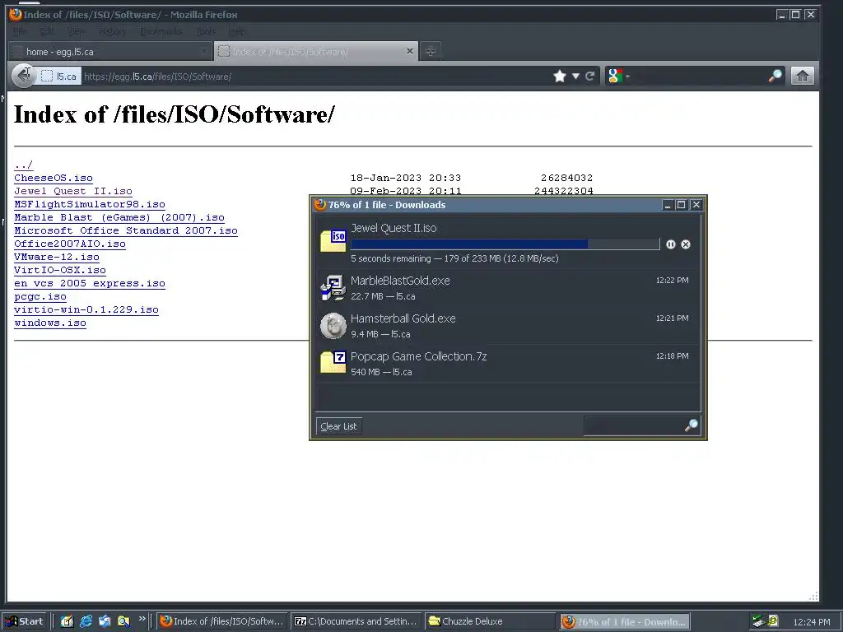The width and height of the screenshot is (843, 632).
Task: Click the third Quick Launch icon
Action: (x=105, y=621)
